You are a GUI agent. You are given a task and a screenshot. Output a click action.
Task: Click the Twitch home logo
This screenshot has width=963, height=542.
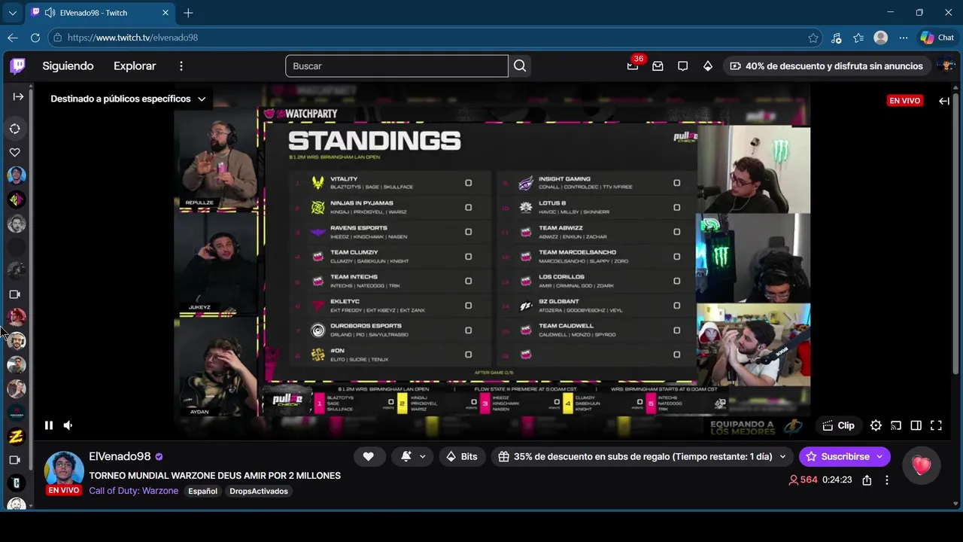pyautogui.click(x=17, y=66)
